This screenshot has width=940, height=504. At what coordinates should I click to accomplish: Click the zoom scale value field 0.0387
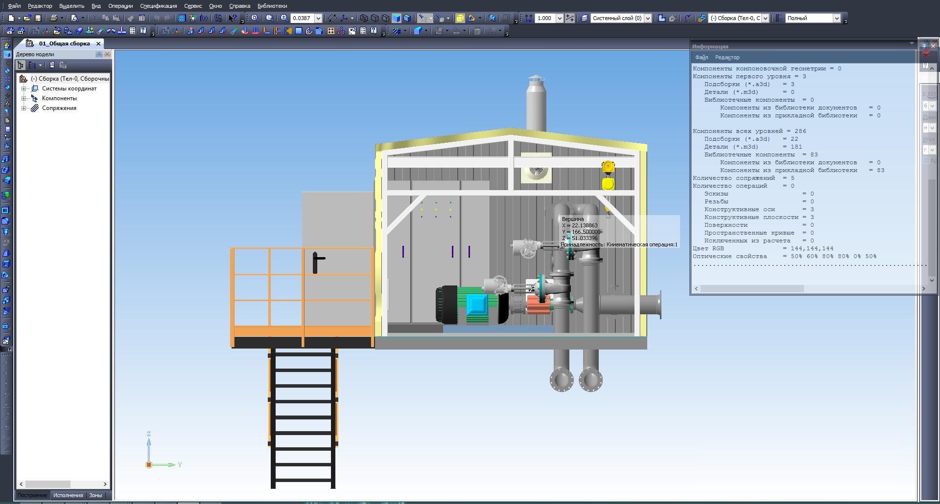coord(302,18)
